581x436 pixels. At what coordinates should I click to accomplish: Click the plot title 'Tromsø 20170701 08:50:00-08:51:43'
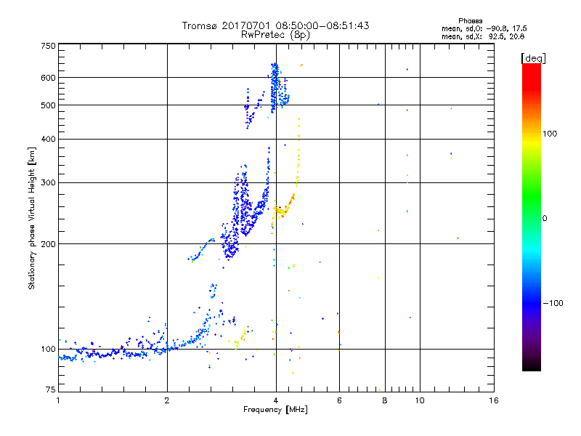pyautogui.click(x=275, y=25)
